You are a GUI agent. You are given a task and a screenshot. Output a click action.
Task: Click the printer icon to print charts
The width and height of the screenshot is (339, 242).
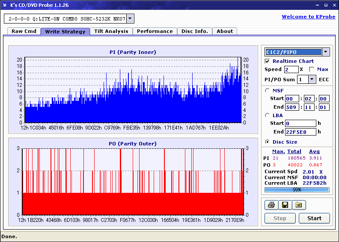point(271,205)
